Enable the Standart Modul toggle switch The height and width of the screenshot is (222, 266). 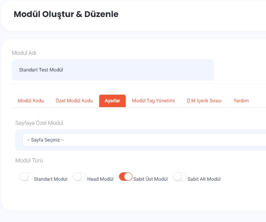26,177
